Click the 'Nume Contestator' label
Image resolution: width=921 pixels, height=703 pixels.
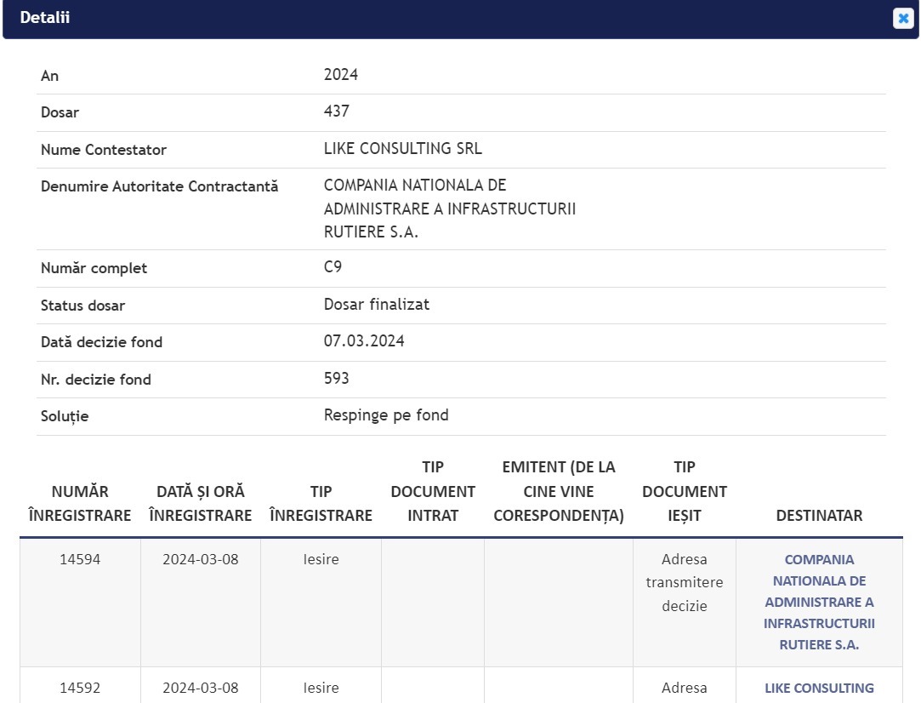[x=104, y=150]
